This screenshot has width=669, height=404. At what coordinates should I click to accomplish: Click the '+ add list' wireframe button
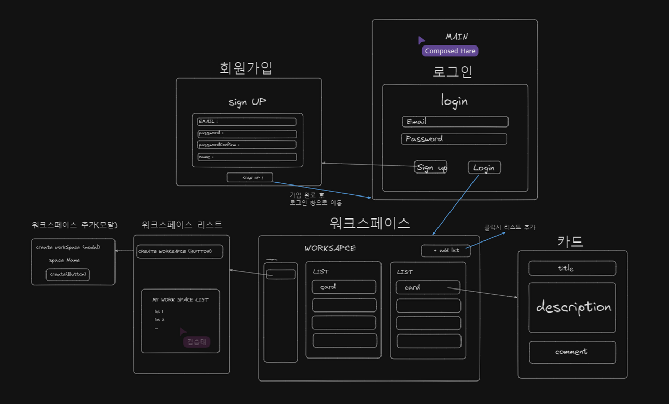coord(446,250)
